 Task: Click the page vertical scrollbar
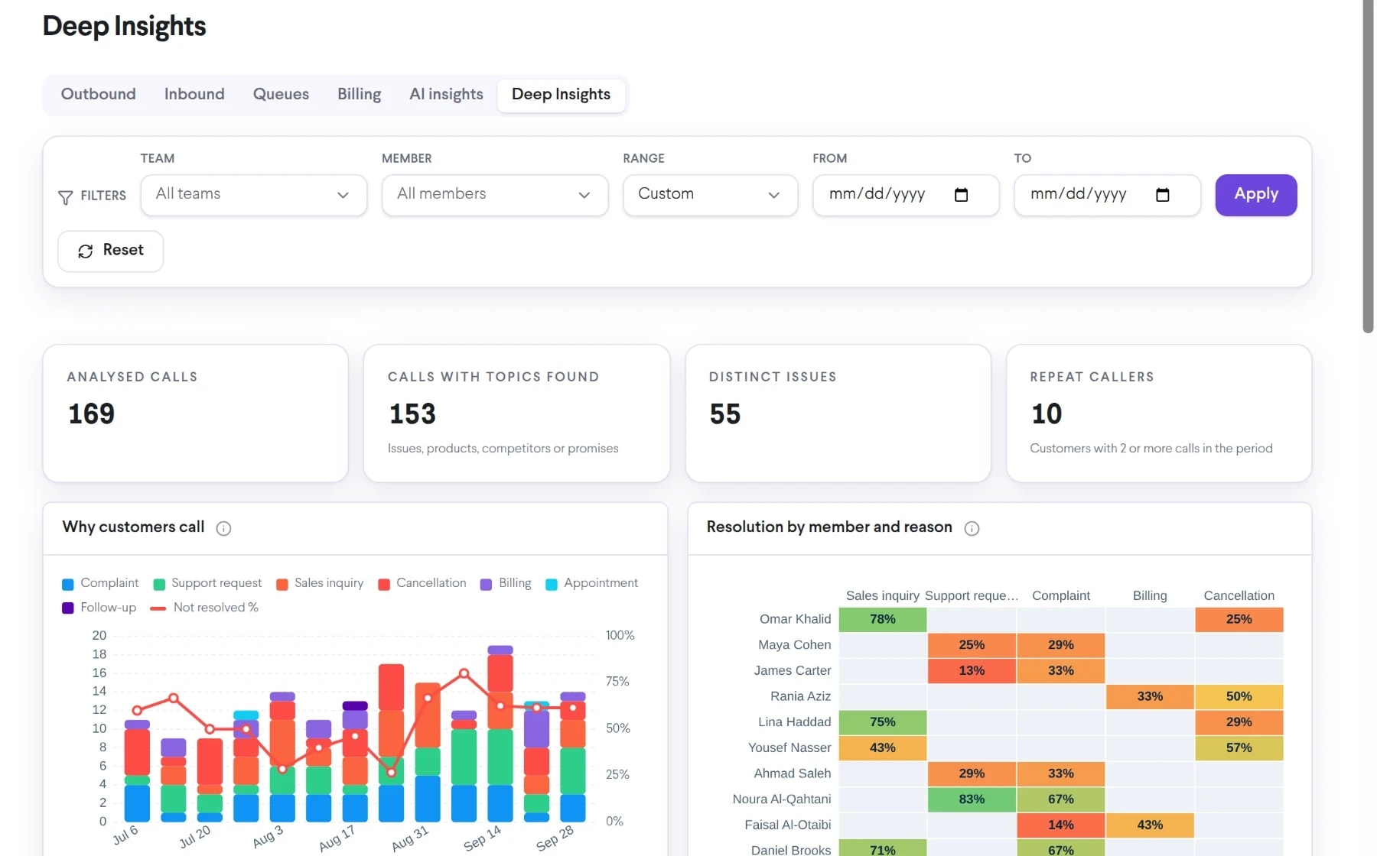click(1368, 167)
